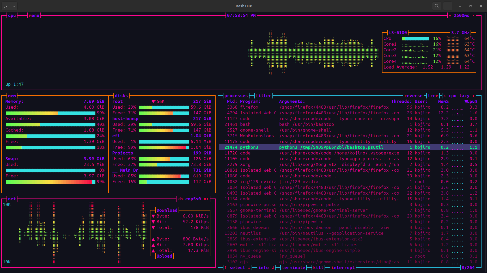This screenshot has width=487, height=273.
Task: Maximize the BashTOP terminal window
Action: pos(471,6)
